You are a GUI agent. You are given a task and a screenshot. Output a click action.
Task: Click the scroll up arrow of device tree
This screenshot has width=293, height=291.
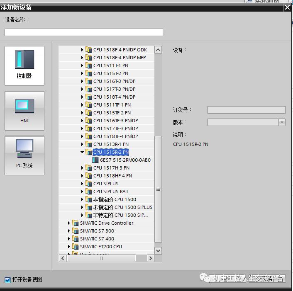pyautogui.click(x=158, y=50)
